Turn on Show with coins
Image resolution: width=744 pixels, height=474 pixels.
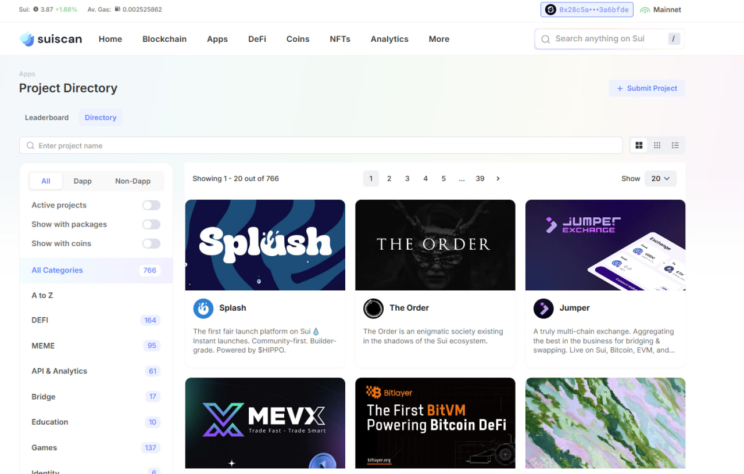(151, 243)
